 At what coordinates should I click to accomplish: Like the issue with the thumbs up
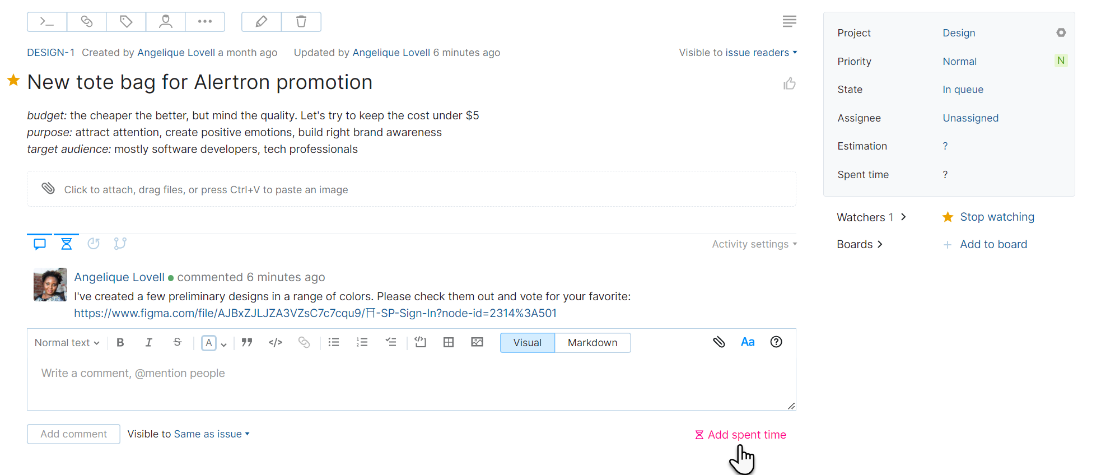pyautogui.click(x=789, y=83)
